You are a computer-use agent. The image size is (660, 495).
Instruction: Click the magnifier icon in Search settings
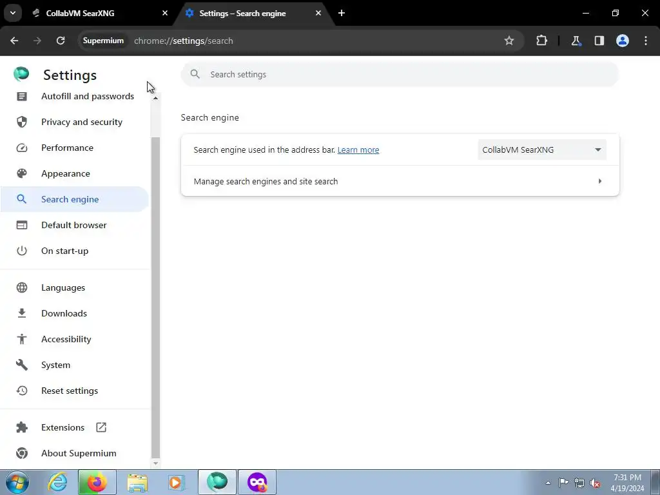pos(195,75)
